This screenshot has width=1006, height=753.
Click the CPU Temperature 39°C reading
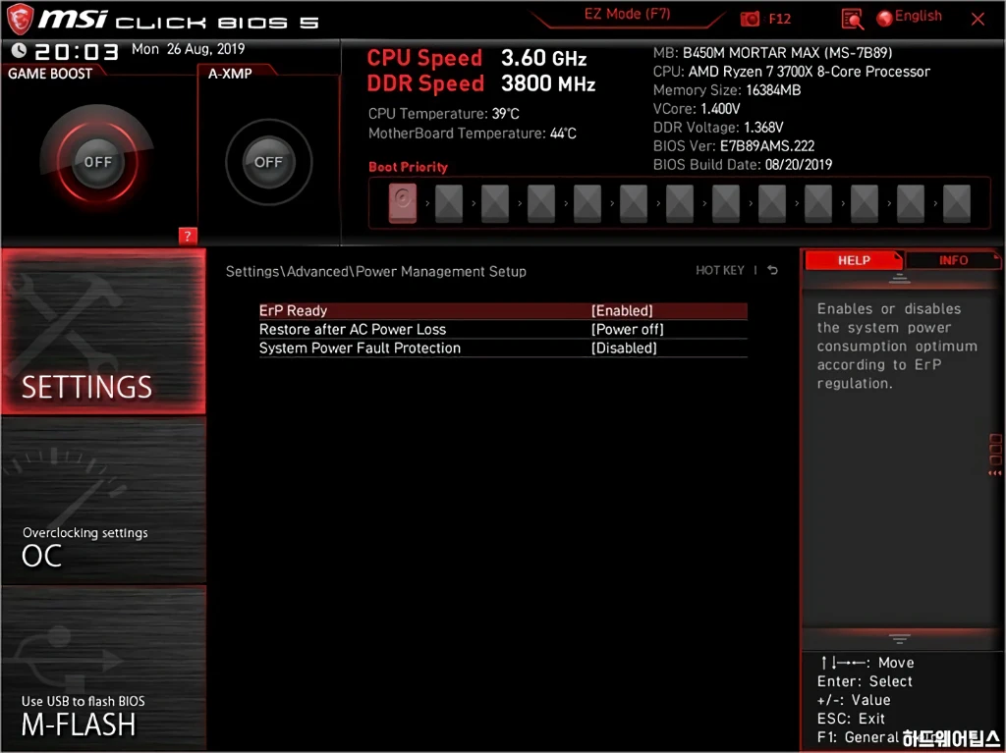[x=443, y=114]
